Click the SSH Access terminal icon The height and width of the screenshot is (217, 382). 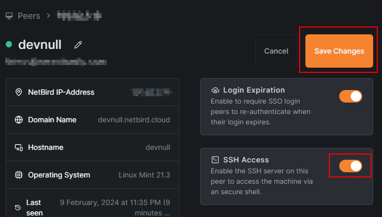215,160
